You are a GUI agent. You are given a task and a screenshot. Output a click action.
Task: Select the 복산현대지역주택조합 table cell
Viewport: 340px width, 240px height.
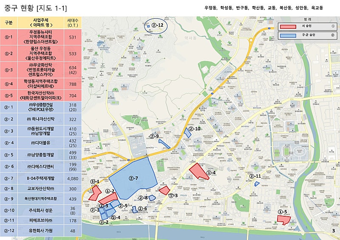click(x=41, y=199)
